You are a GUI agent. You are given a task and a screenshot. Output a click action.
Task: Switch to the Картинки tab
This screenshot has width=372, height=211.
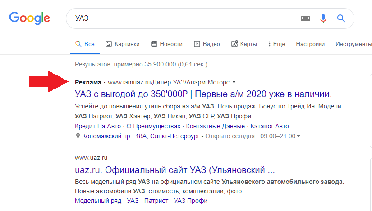point(122,44)
